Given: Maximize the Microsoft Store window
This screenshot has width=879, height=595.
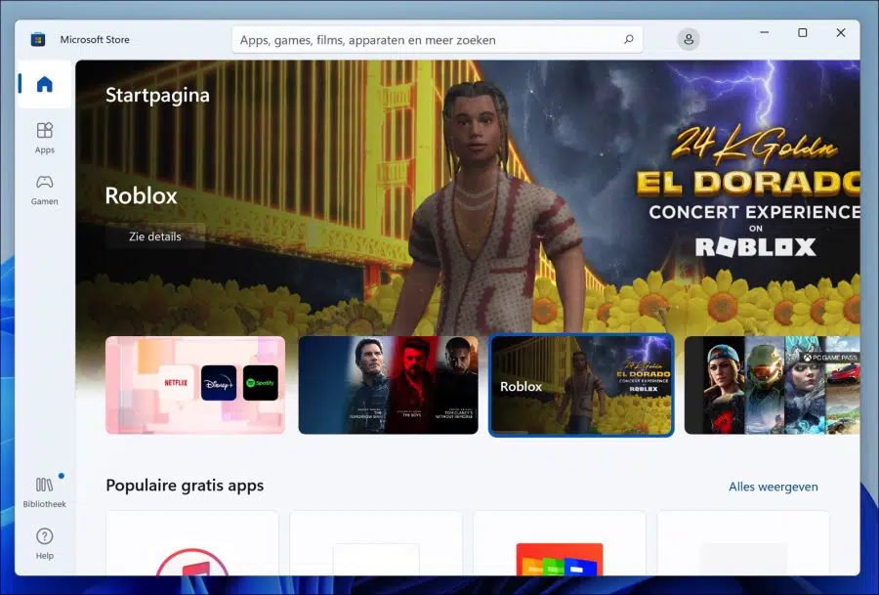Looking at the screenshot, I should [x=802, y=32].
